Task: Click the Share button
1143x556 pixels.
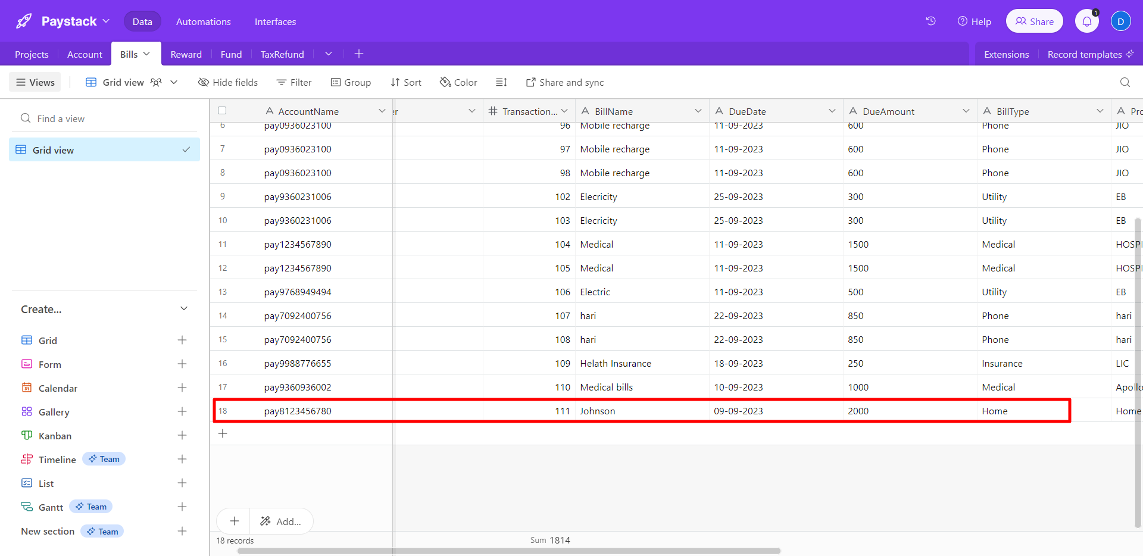Action: [1034, 21]
